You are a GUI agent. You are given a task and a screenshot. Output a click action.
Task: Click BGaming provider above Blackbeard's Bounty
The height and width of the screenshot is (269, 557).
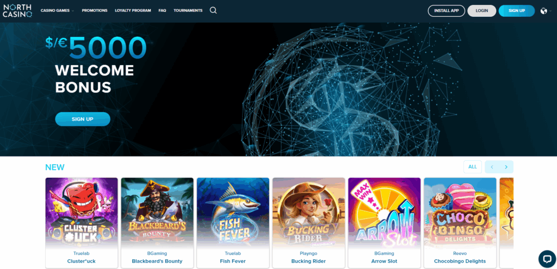157,253
